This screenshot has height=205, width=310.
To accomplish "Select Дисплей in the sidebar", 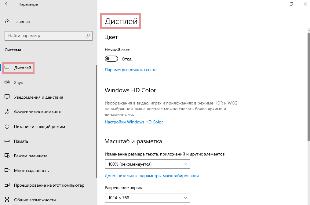I will [x=23, y=68].
